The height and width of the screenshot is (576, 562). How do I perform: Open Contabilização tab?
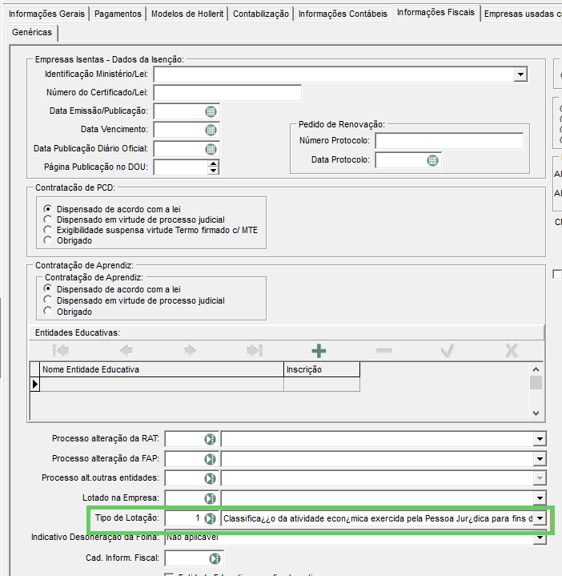(x=261, y=14)
